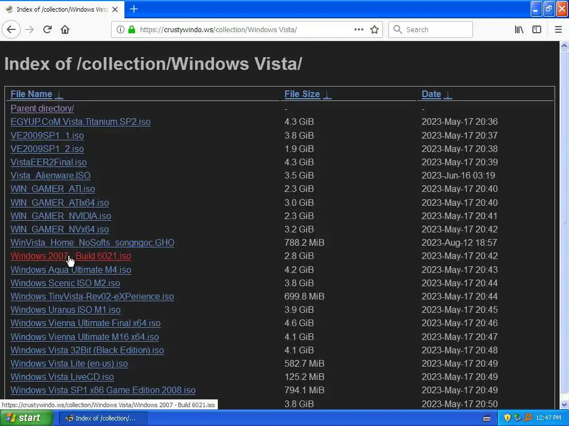Open page actions three-dot menu
569x426 pixels.
[x=358, y=29]
